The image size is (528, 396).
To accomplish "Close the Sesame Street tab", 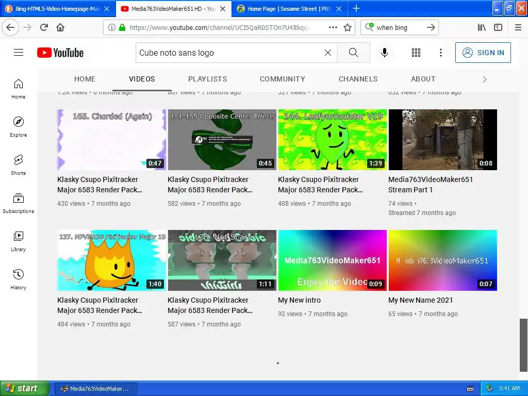I will coord(339,9).
